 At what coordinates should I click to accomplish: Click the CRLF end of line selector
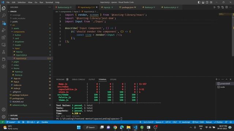[x=175, y=122]
